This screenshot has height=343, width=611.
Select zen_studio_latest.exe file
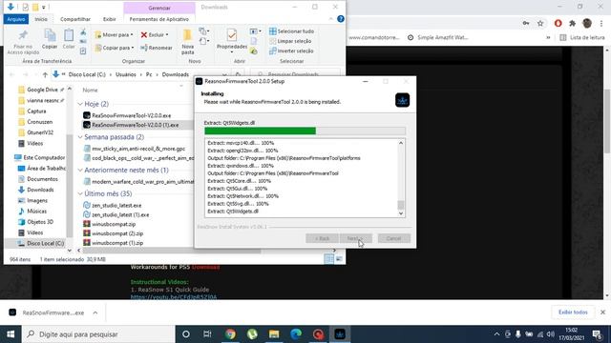pos(116,206)
